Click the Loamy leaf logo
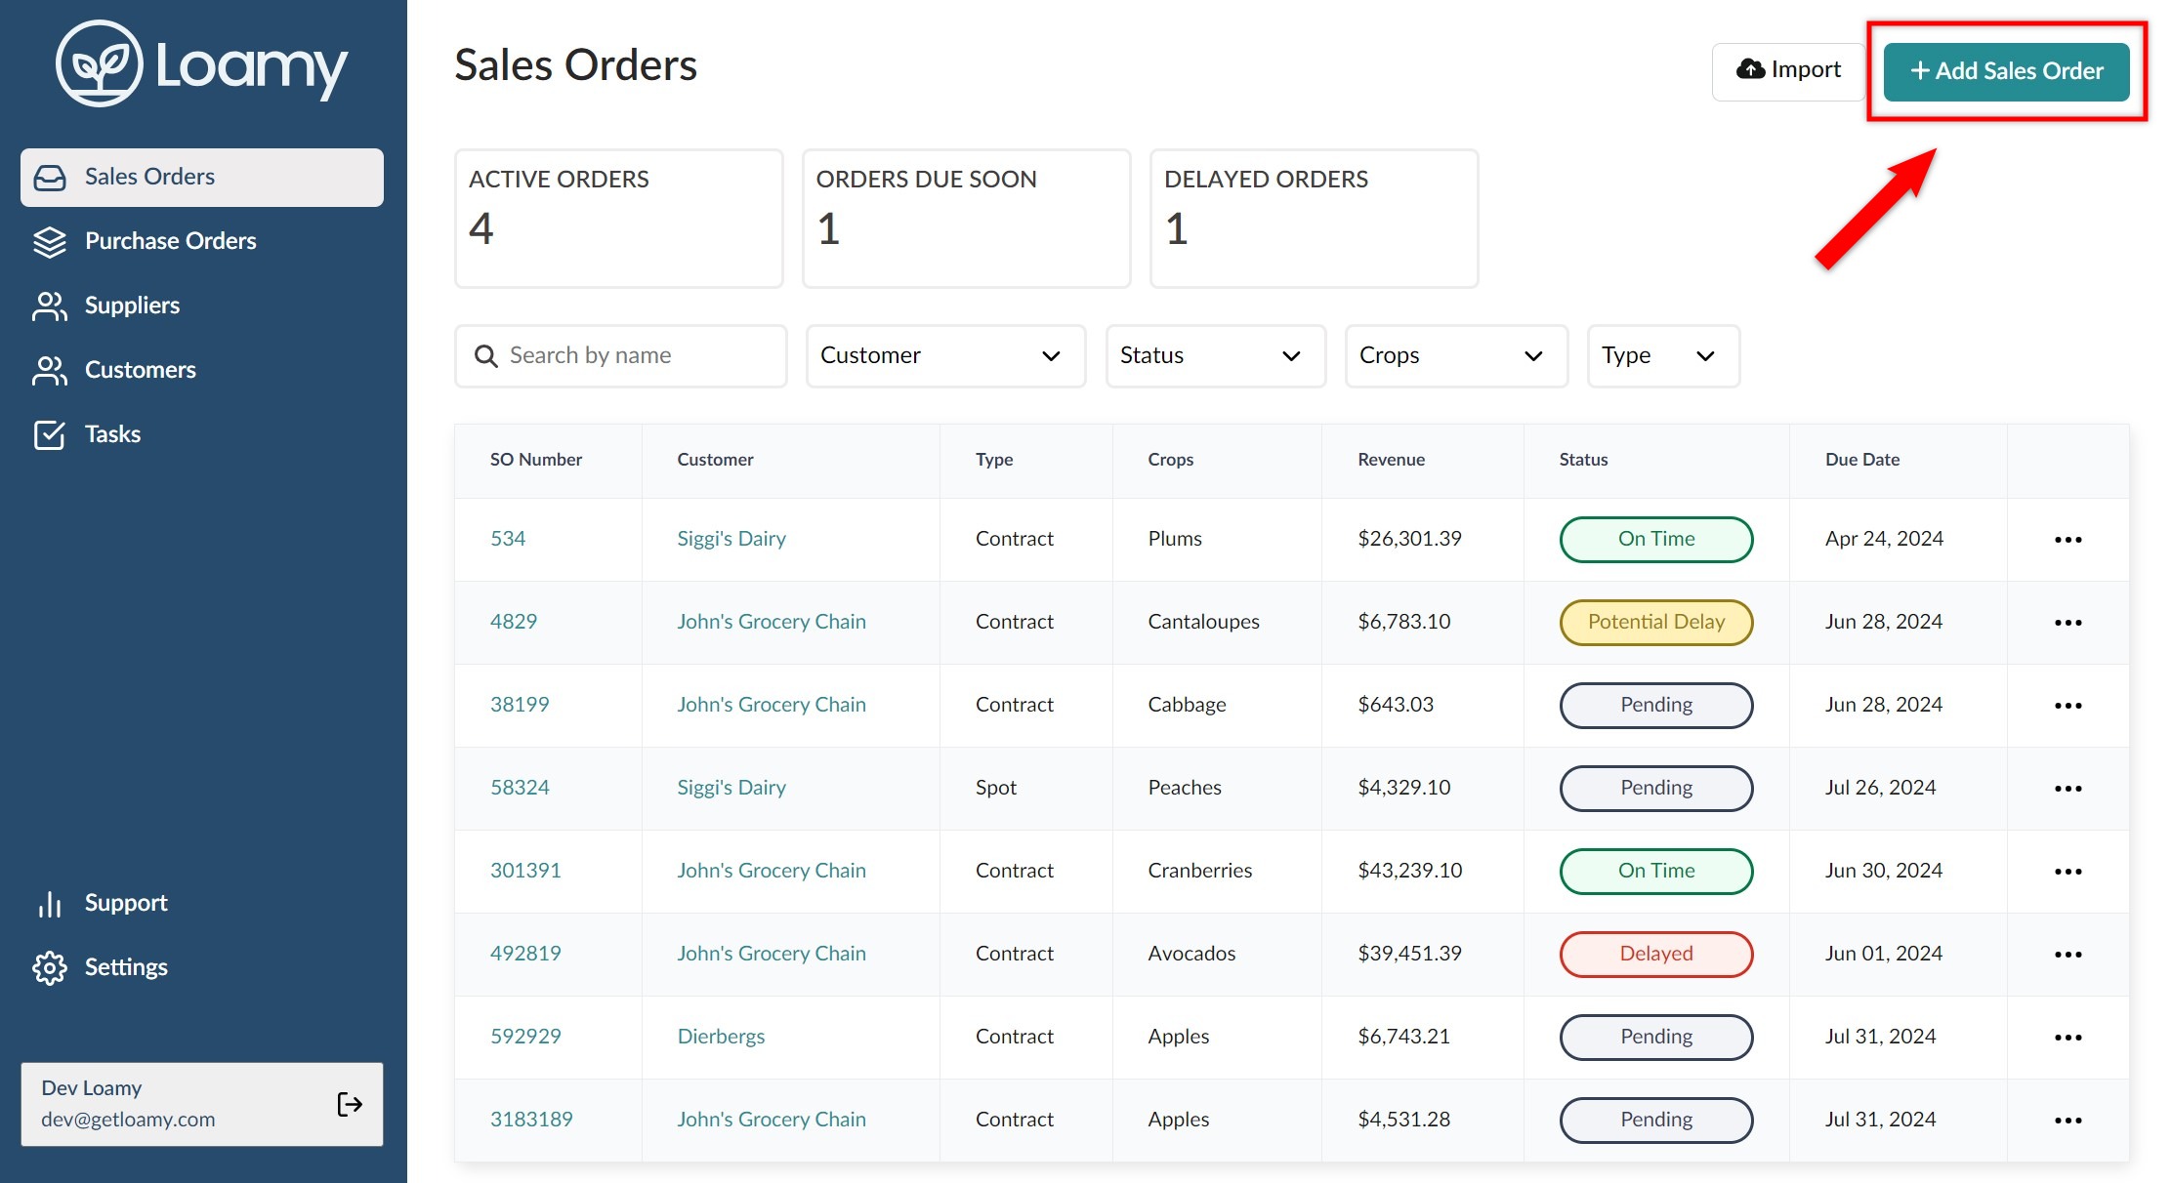 point(100,64)
